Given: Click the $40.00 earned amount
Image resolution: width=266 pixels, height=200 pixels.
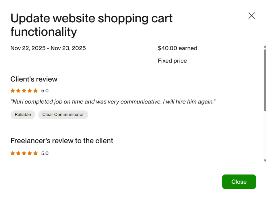Looking at the screenshot, I should pyautogui.click(x=177, y=48).
